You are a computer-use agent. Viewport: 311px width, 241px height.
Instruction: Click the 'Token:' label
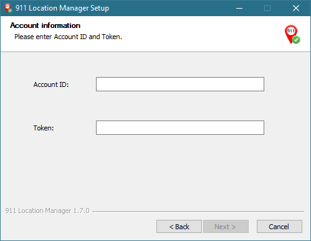pyautogui.click(x=44, y=128)
